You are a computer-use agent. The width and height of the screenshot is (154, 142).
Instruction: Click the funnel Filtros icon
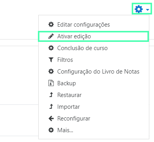(x=51, y=60)
